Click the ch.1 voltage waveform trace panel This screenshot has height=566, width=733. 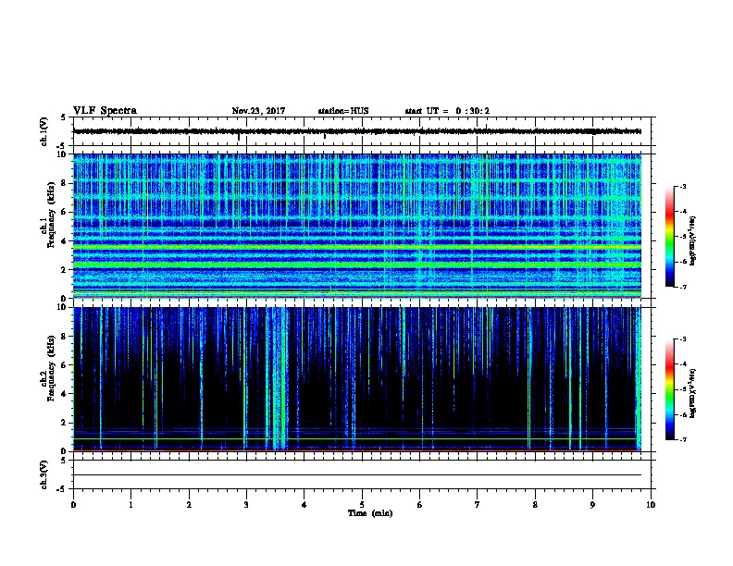pyautogui.click(x=362, y=131)
